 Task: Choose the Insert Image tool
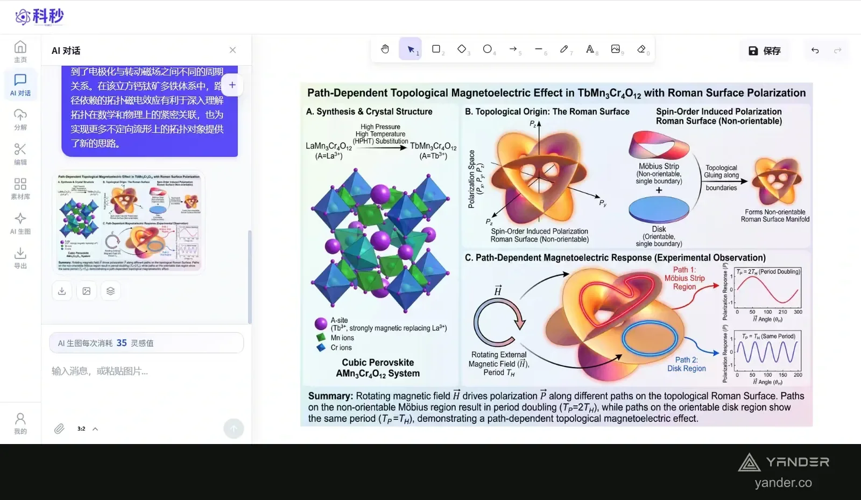[x=616, y=50]
